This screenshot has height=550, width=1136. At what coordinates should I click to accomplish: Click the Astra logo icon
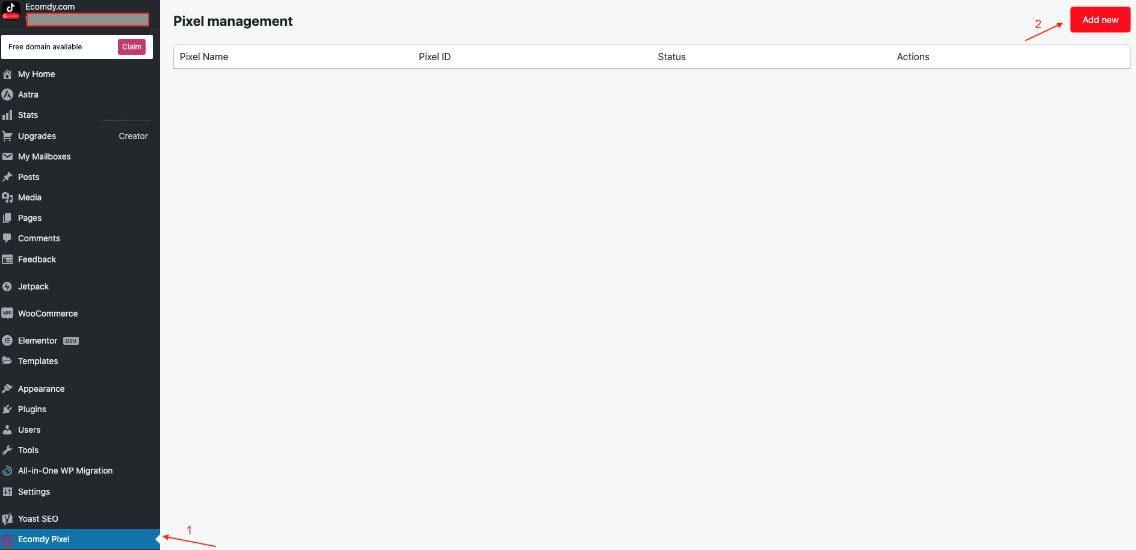tap(7, 94)
